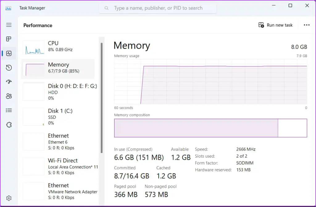Open App history

click(x=9, y=68)
